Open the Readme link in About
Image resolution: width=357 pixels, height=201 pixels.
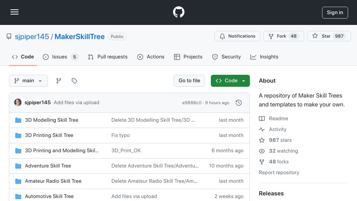pos(273,118)
